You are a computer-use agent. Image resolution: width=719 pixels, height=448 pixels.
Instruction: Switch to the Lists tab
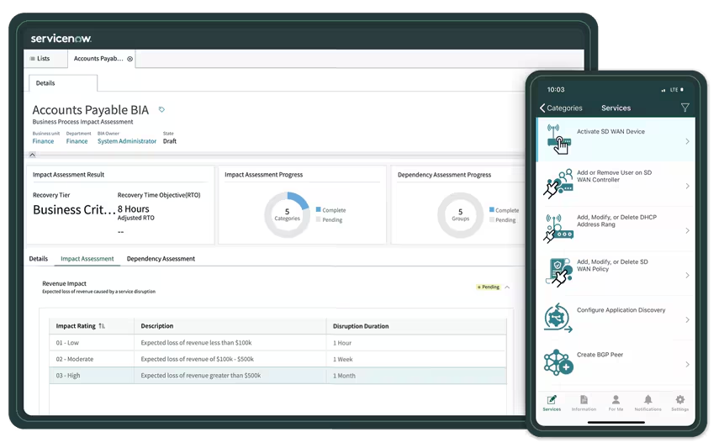45,59
